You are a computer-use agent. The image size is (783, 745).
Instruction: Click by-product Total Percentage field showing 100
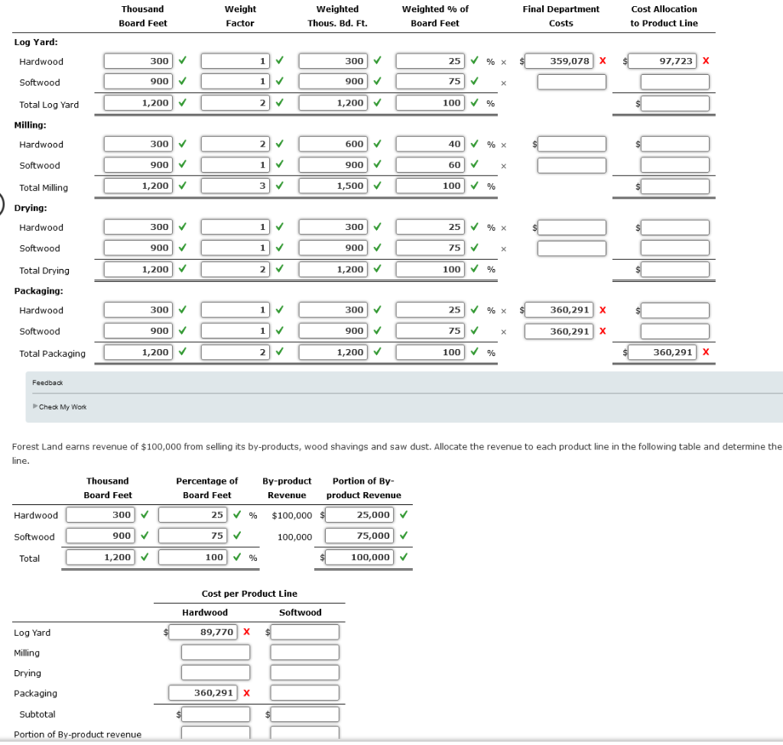pos(193,557)
